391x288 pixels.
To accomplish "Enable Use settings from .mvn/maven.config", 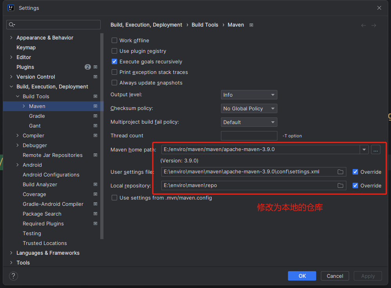I will coord(114,198).
